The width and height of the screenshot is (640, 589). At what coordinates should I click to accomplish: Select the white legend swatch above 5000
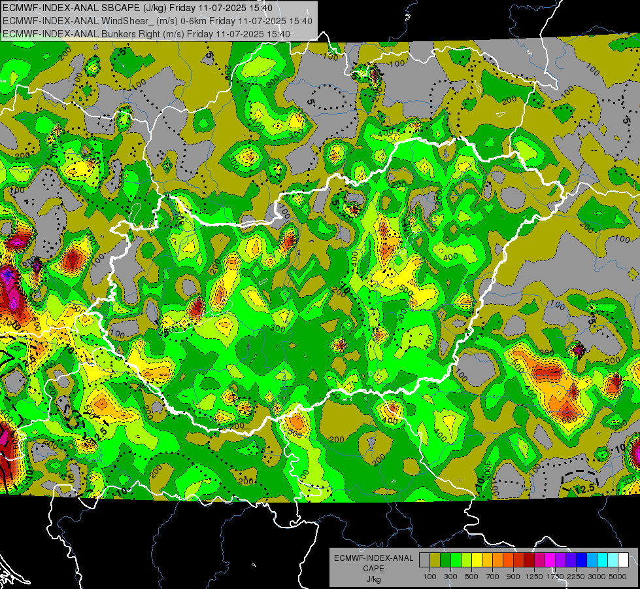pyautogui.click(x=623, y=560)
